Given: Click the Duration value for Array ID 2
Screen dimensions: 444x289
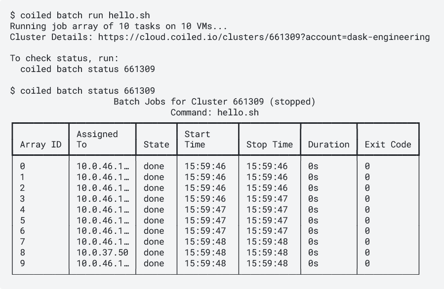Looking at the screenshot, I should (313, 188).
